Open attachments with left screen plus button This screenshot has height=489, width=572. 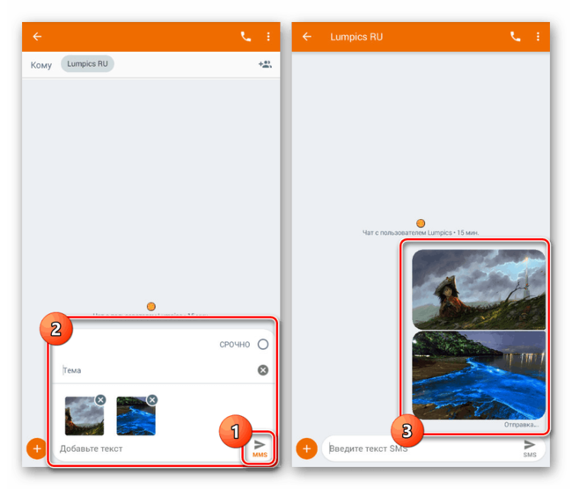coord(36,449)
